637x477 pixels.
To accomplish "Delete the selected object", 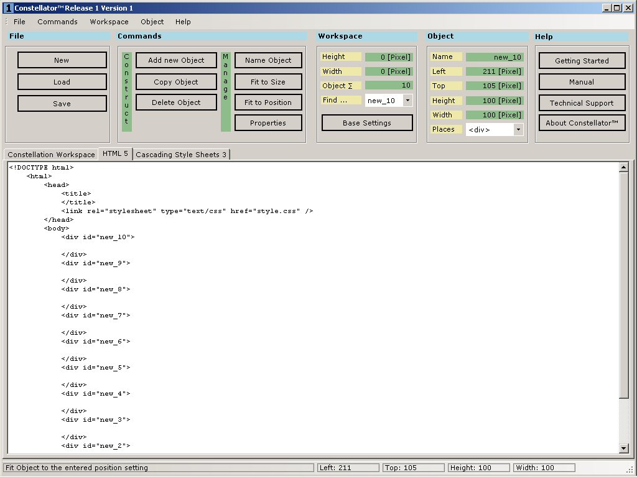I will click(176, 102).
